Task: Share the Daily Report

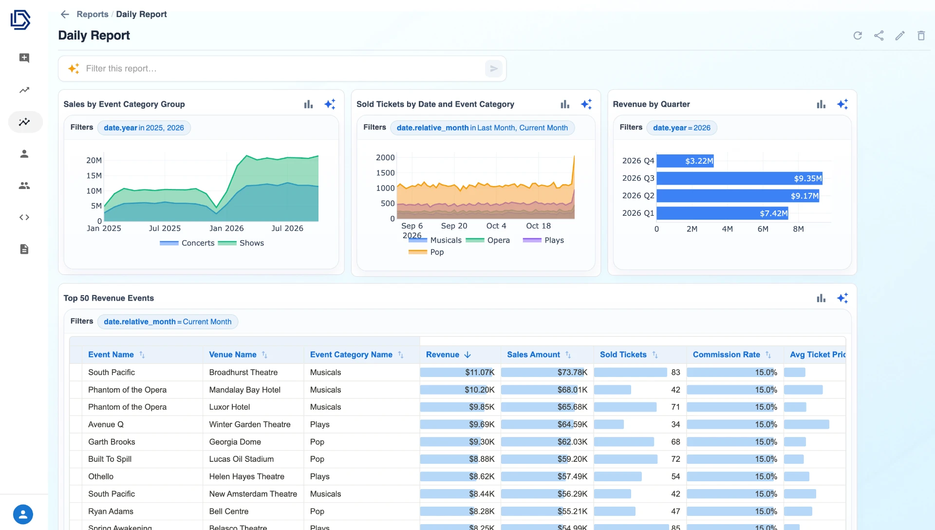Action: click(879, 36)
